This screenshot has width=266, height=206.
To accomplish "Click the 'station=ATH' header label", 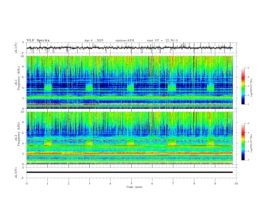I will 125,40.
